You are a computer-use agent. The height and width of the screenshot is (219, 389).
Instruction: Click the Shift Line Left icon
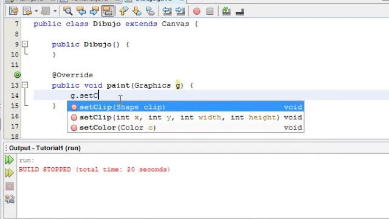167,11
